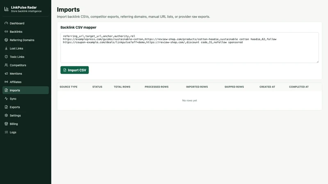Click the CSV header line 'referring_url,target_url…'
The width and height of the screenshot is (328, 184).
point(99,36)
